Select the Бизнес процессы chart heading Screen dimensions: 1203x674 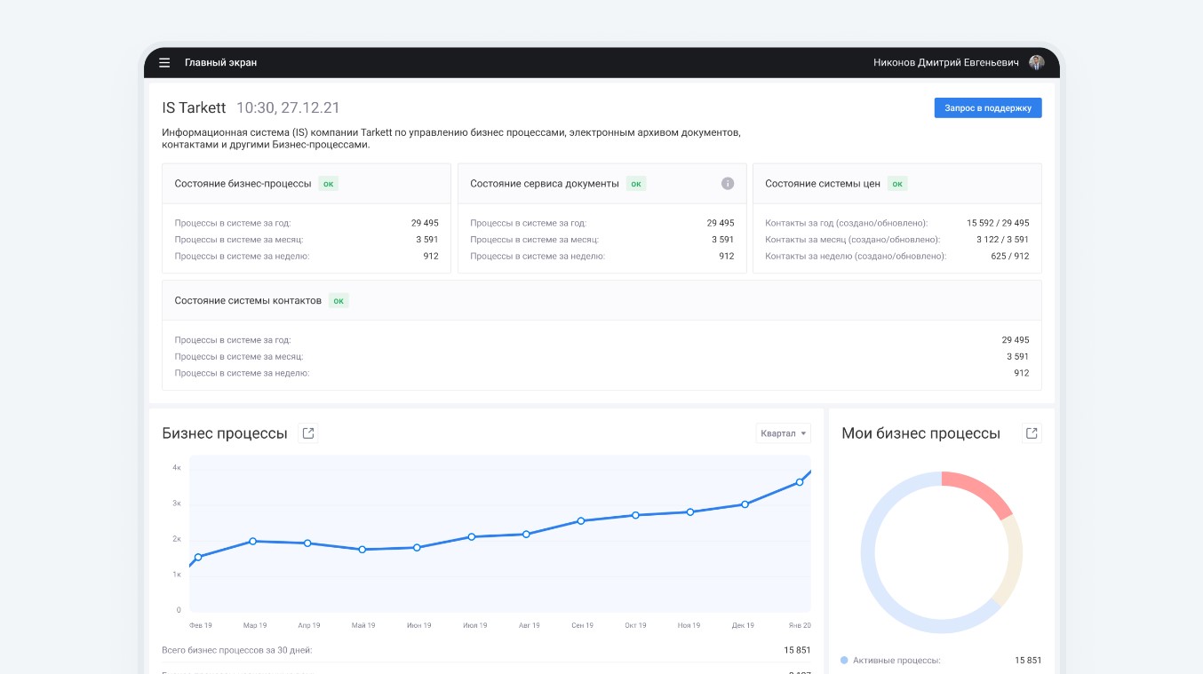tap(225, 433)
